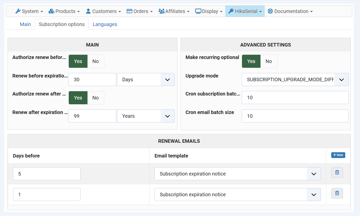Click the Cron email batch size field
Screen dimensions: 360x216
click(295, 116)
